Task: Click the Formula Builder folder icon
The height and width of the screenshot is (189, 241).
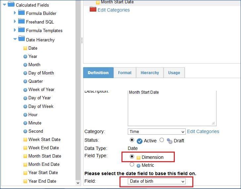Action: click(x=22, y=13)
